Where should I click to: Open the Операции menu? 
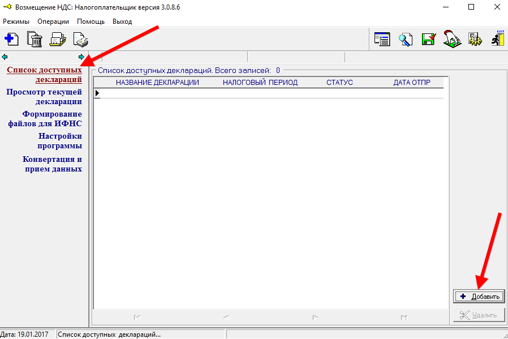pos(53,22)
